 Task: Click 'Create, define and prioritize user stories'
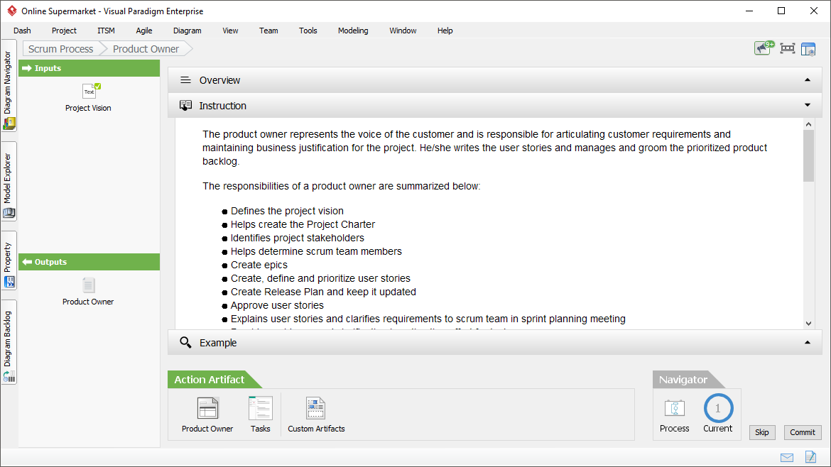pyautogui.click(x=320, y=278)
